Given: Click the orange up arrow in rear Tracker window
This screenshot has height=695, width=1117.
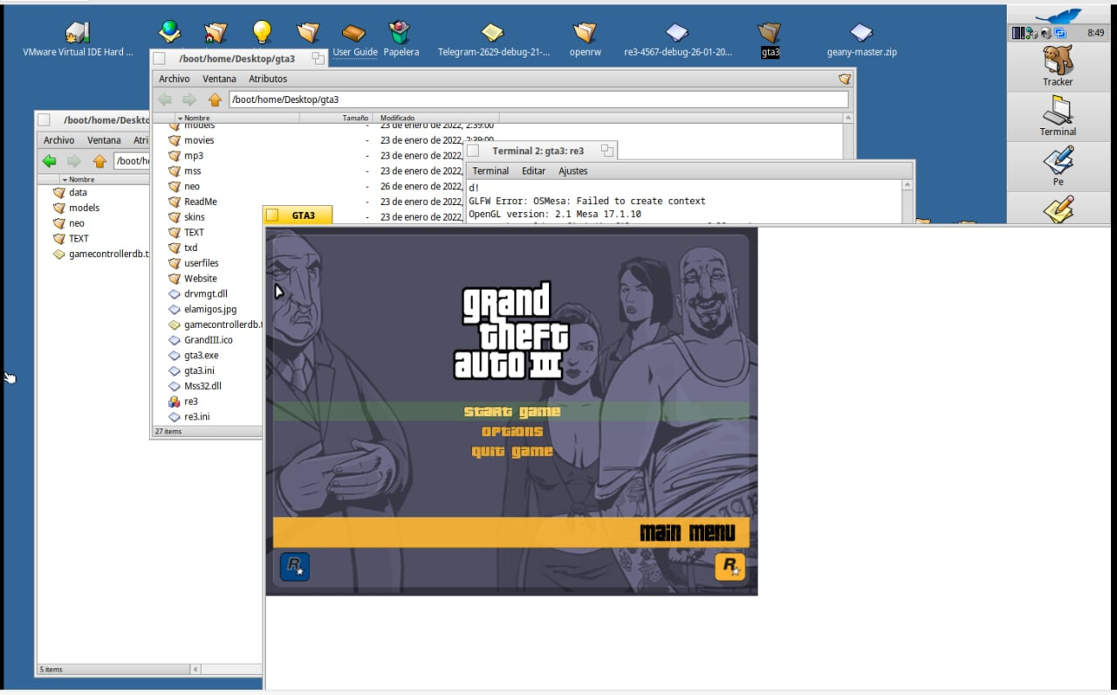Looking at the screenshot, I should click(x=99, y=160).
